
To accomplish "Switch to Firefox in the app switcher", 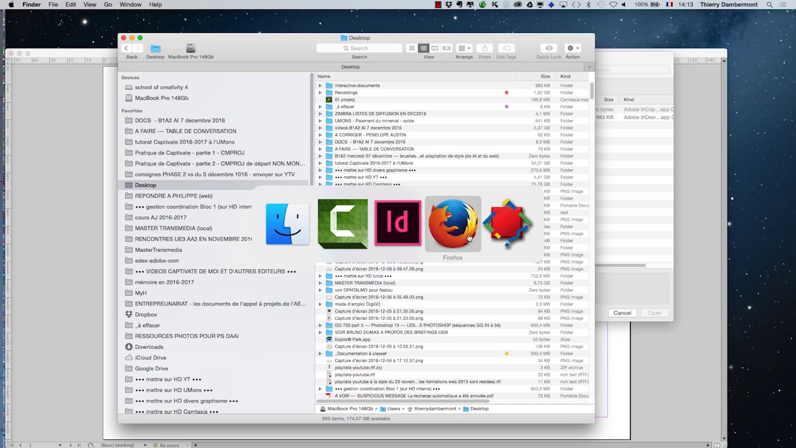I will 452,223.
